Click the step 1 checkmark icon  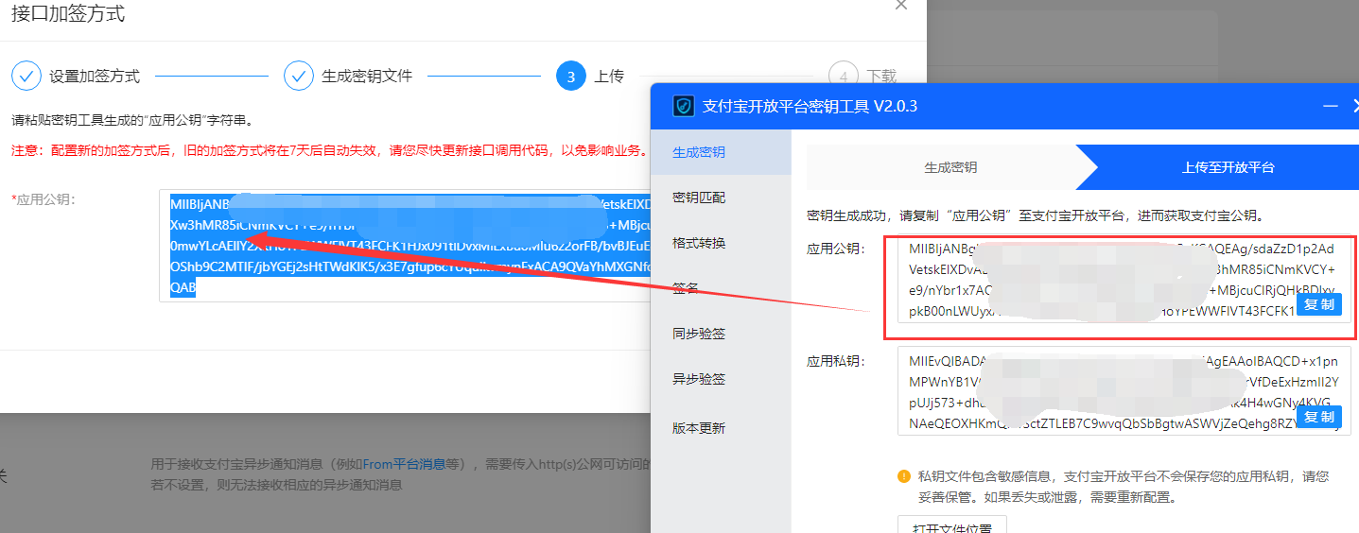[26, 76]
